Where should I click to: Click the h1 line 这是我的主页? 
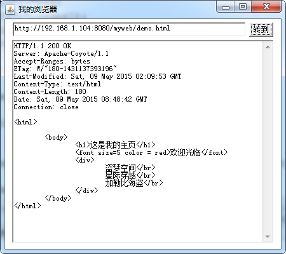[115, 145]
